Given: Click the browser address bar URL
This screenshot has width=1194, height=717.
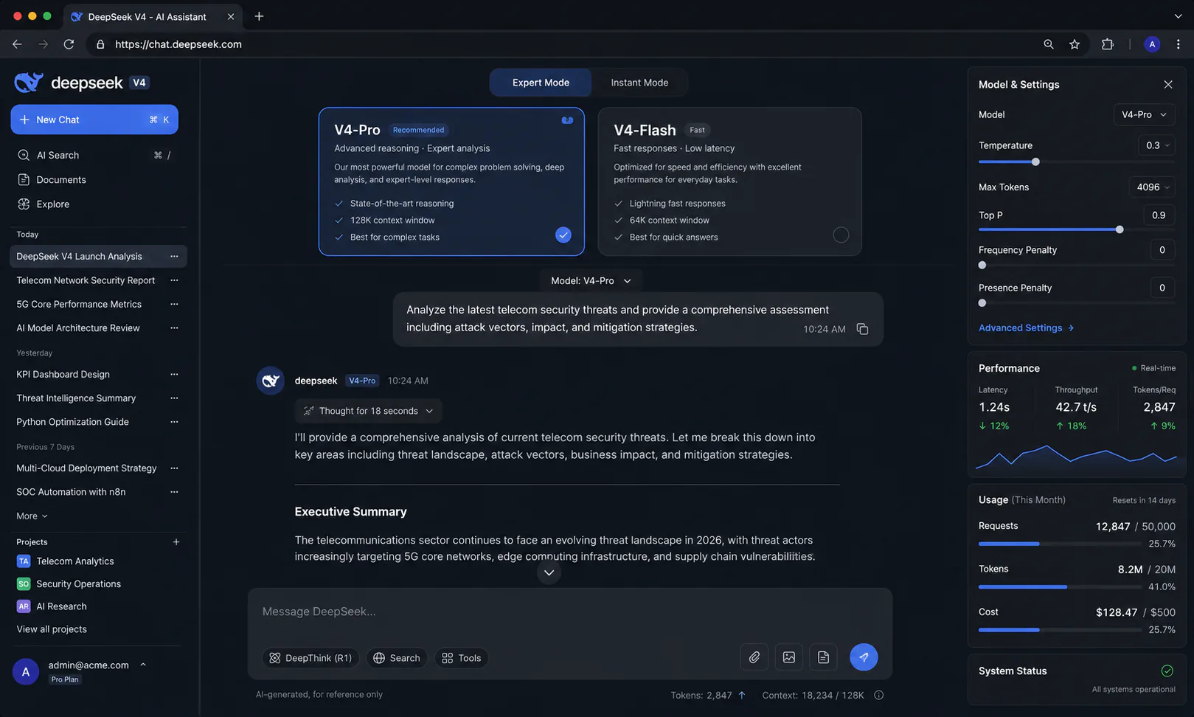Looking at the screenshot, I should click(178, 44).
